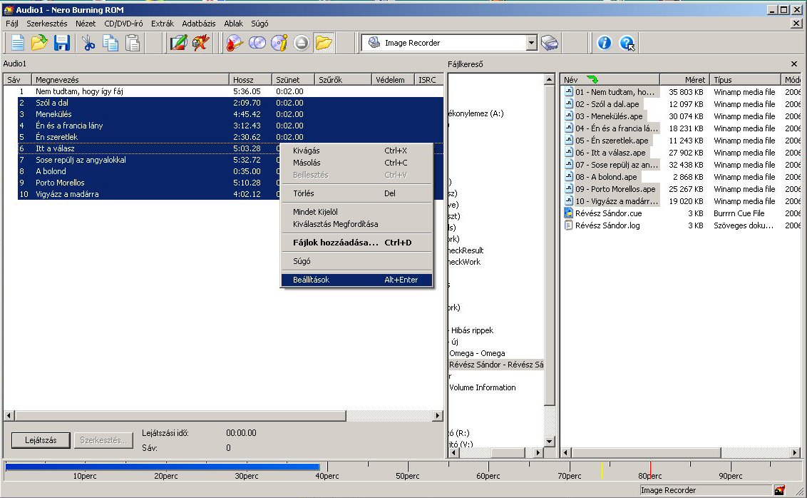Screen dimensions: 807x498
Task: Click the Save compilation floppy icon
Action: pos(62,43)
